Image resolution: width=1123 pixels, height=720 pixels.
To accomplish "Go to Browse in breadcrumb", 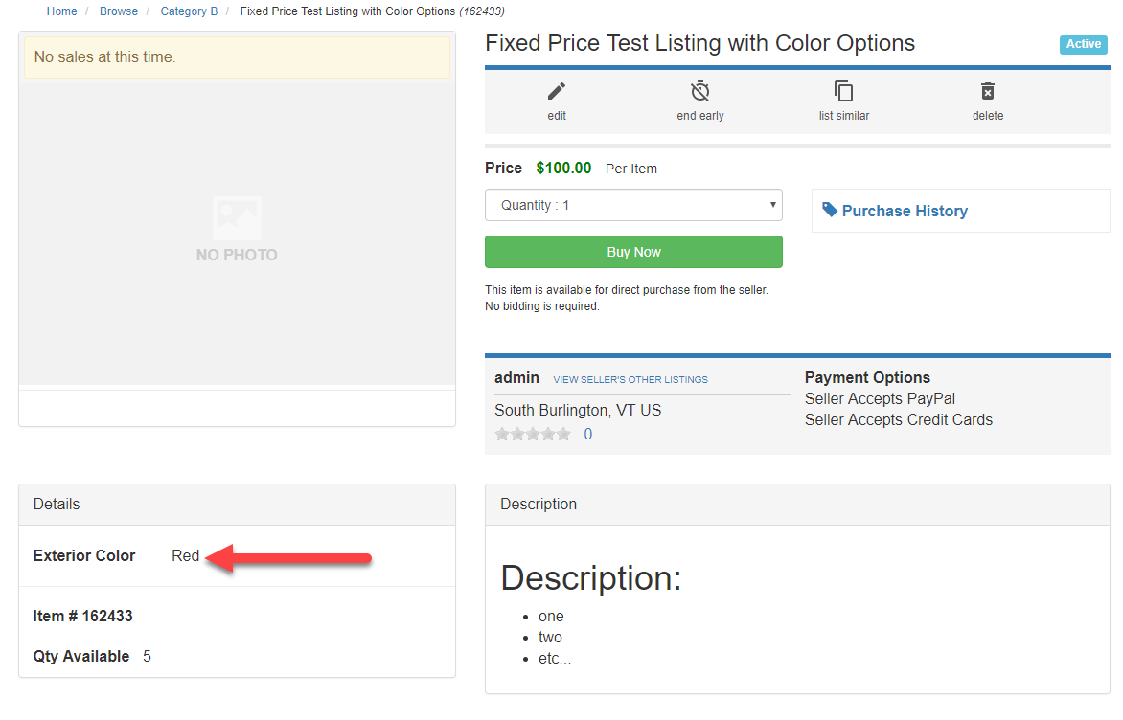I will click(118, 11).
